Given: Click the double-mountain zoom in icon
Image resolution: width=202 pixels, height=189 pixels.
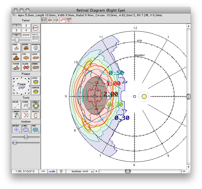Looking at the screenshot, I should tap(52, 171).
